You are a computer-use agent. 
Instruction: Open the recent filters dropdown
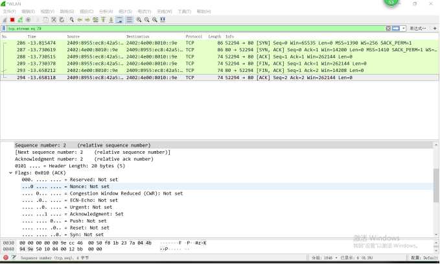pos(404,29)
